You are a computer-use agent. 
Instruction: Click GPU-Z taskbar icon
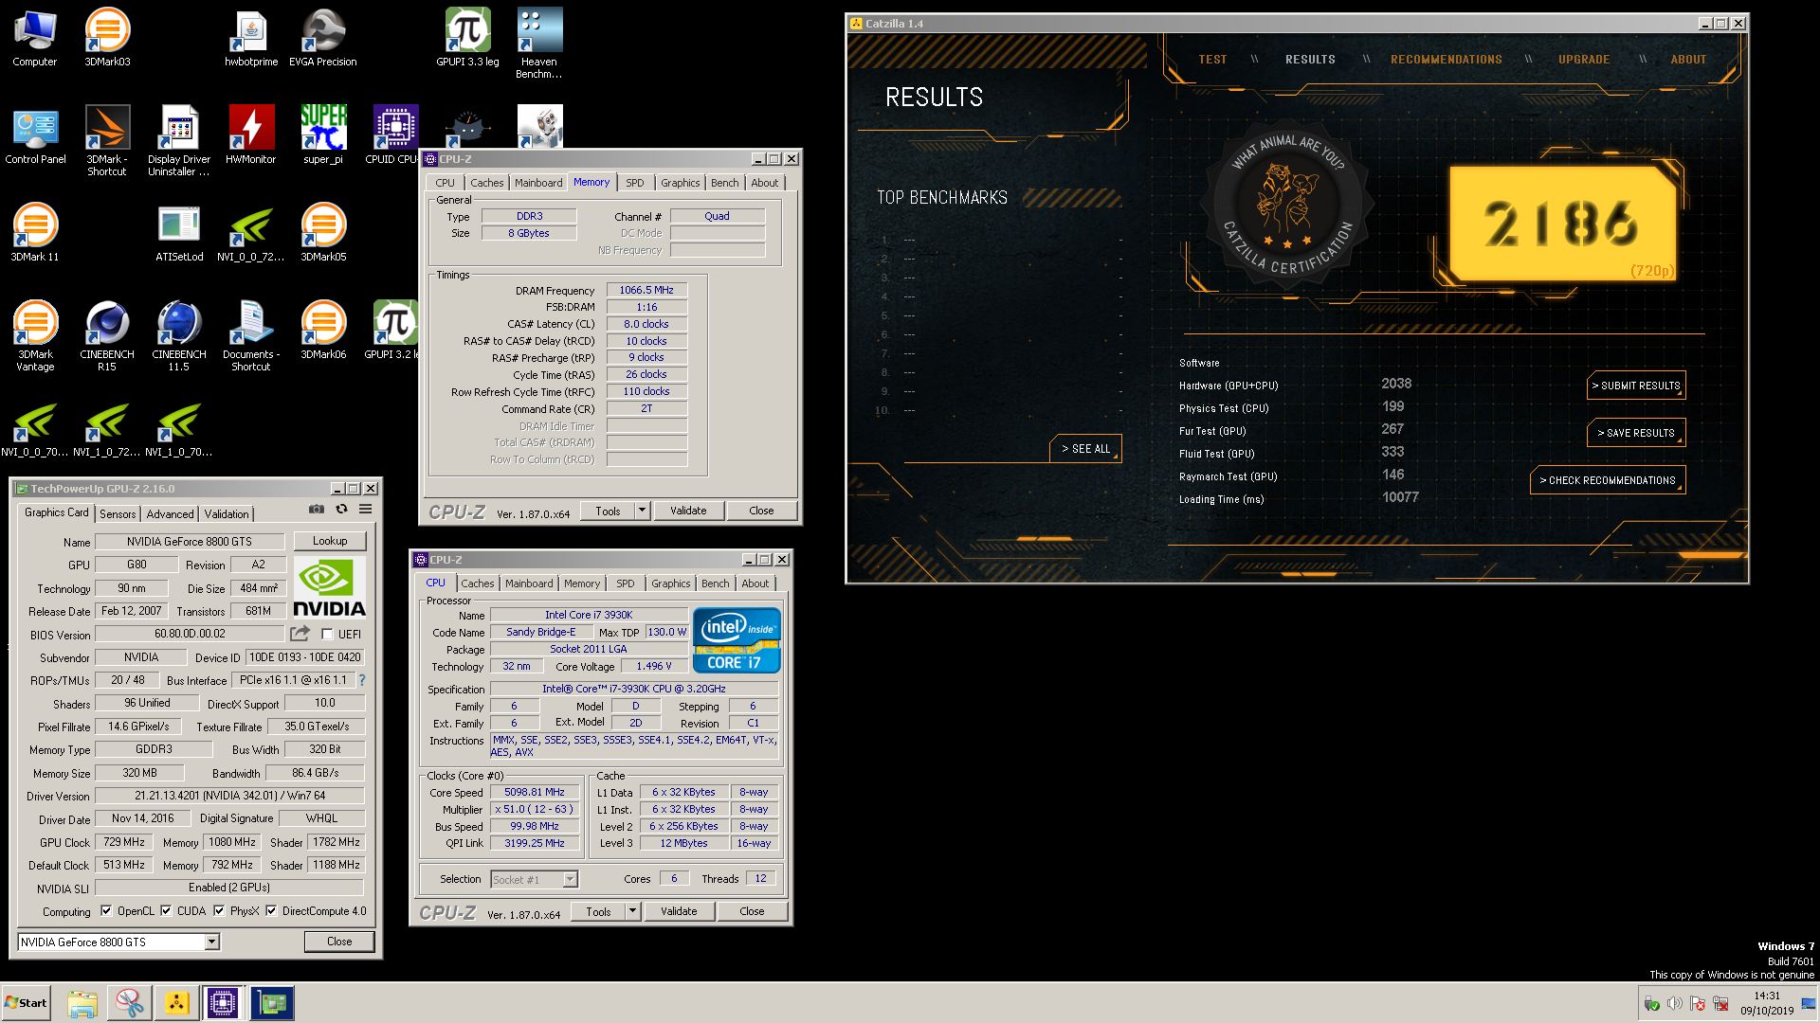(272, 1003)
